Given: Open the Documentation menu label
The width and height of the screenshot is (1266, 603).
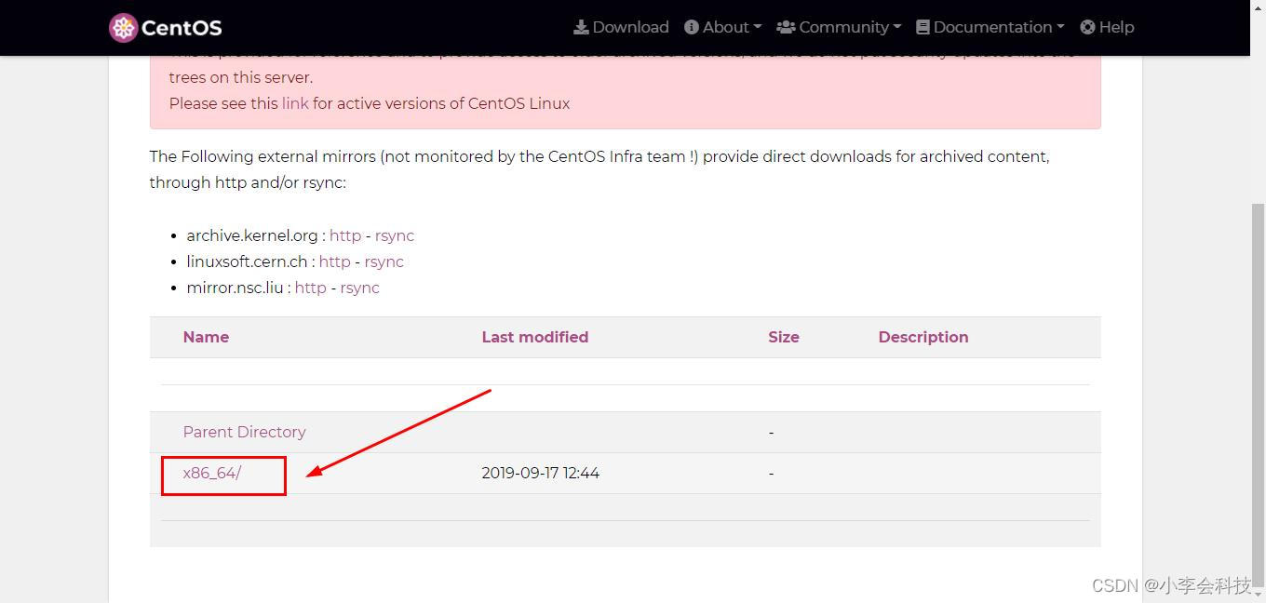Looking at the screenshot, I should (992, 27).
